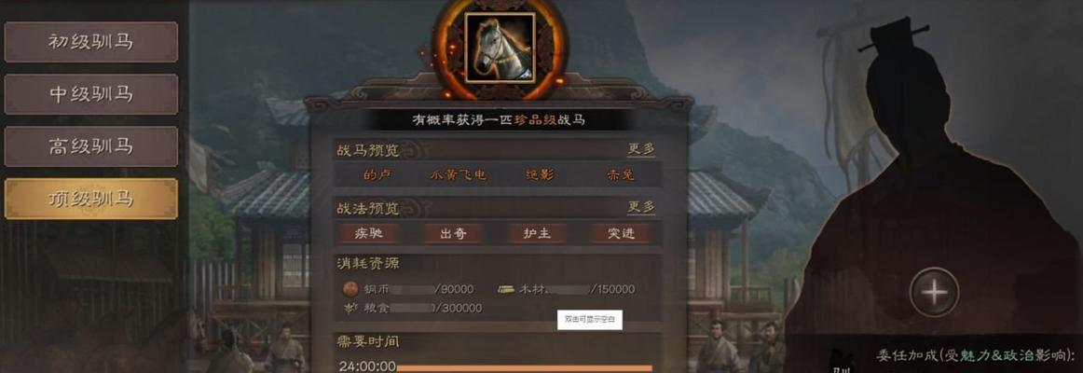1083x373 pixels.
Task: Click the wood plank resource icon
Action: click(x=506, y=289)
